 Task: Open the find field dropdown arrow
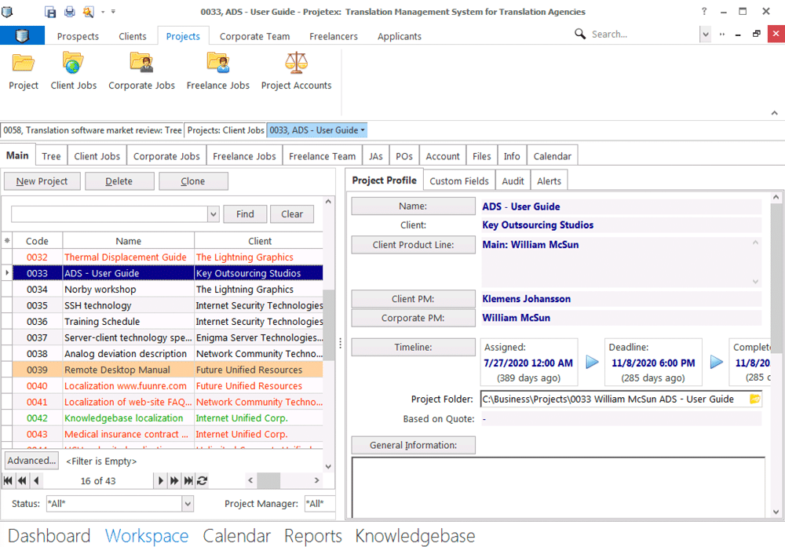click(214, 214)
